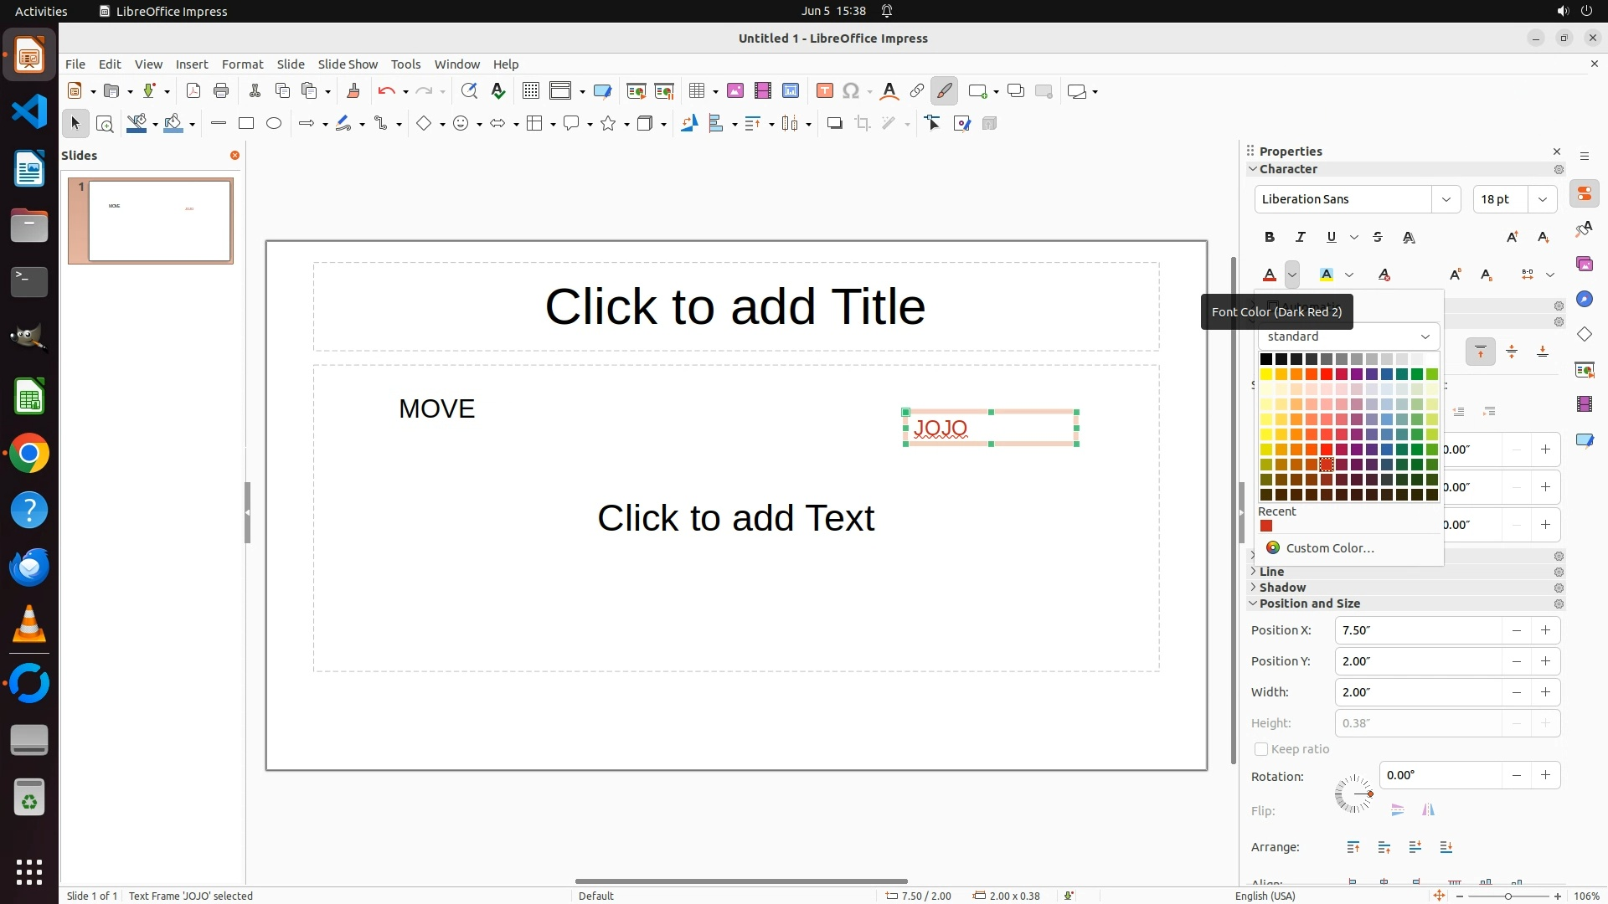Screen dimensions: 1608x904
Task: Open the color palette 'standard' dropdown
Action: point(1348,336)
